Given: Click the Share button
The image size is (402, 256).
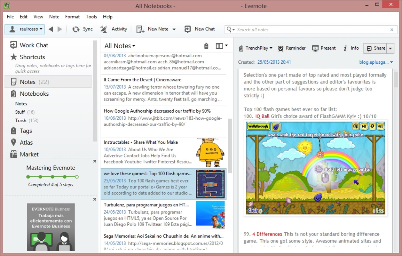Looking at the screenshot, I should [x=375, y=48].
